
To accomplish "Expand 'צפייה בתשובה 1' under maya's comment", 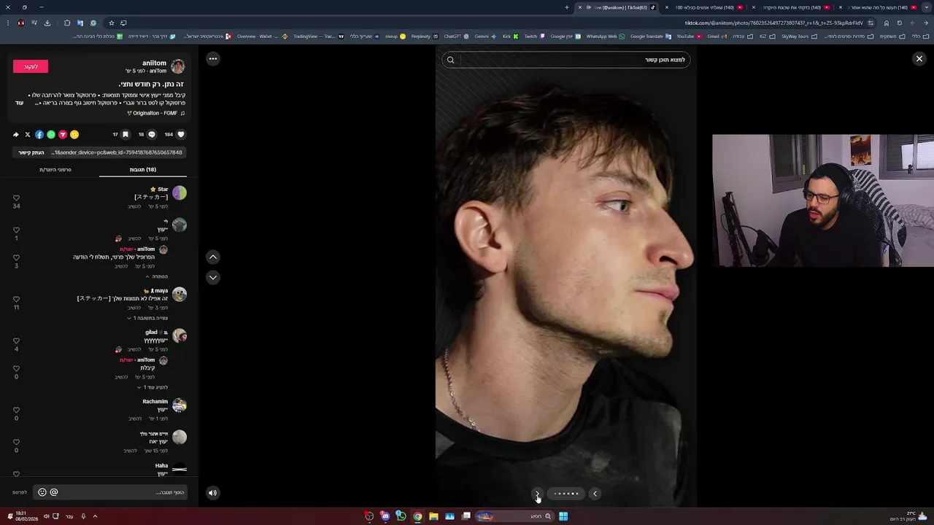I will [147, 318].
